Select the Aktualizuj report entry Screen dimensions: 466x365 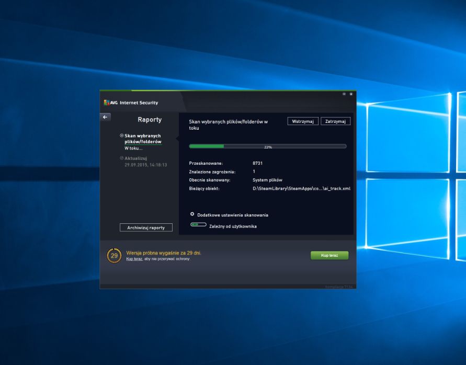[x=135, y=158]
